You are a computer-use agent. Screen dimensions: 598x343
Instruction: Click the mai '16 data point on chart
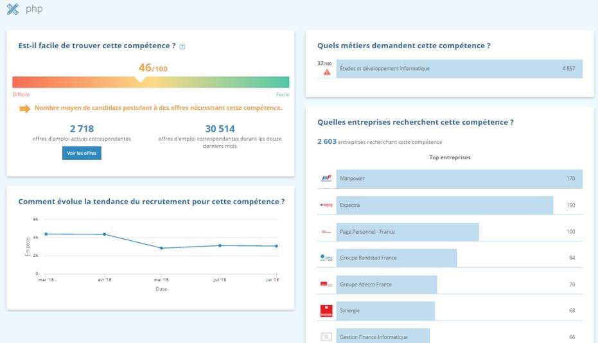pyautogui.click(x=162, y=248)
